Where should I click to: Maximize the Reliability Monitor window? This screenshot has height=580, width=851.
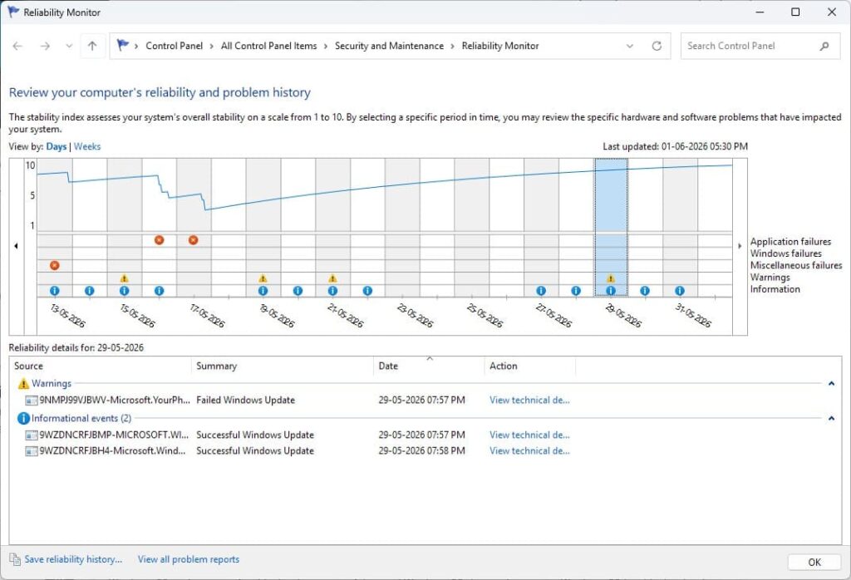[795, 12]
